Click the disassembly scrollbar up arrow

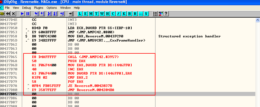click(258, 20)
